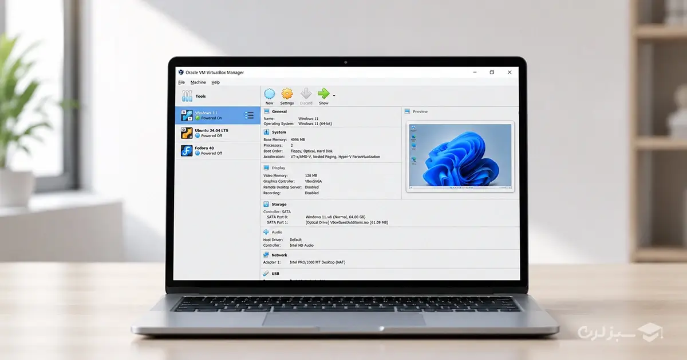Click the Controller: SATA label

click(x=277, y=211)
